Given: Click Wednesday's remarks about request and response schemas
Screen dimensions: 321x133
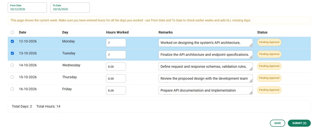Looking at the screenshot, I should [x=206, y=67].
